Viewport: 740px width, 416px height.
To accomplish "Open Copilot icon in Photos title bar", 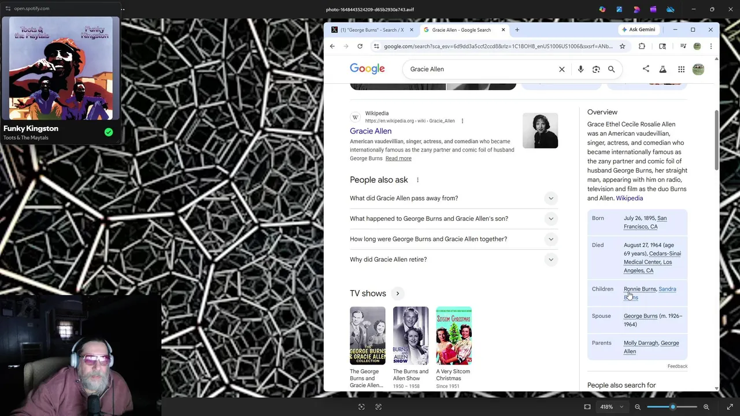I will coord(602,9).
